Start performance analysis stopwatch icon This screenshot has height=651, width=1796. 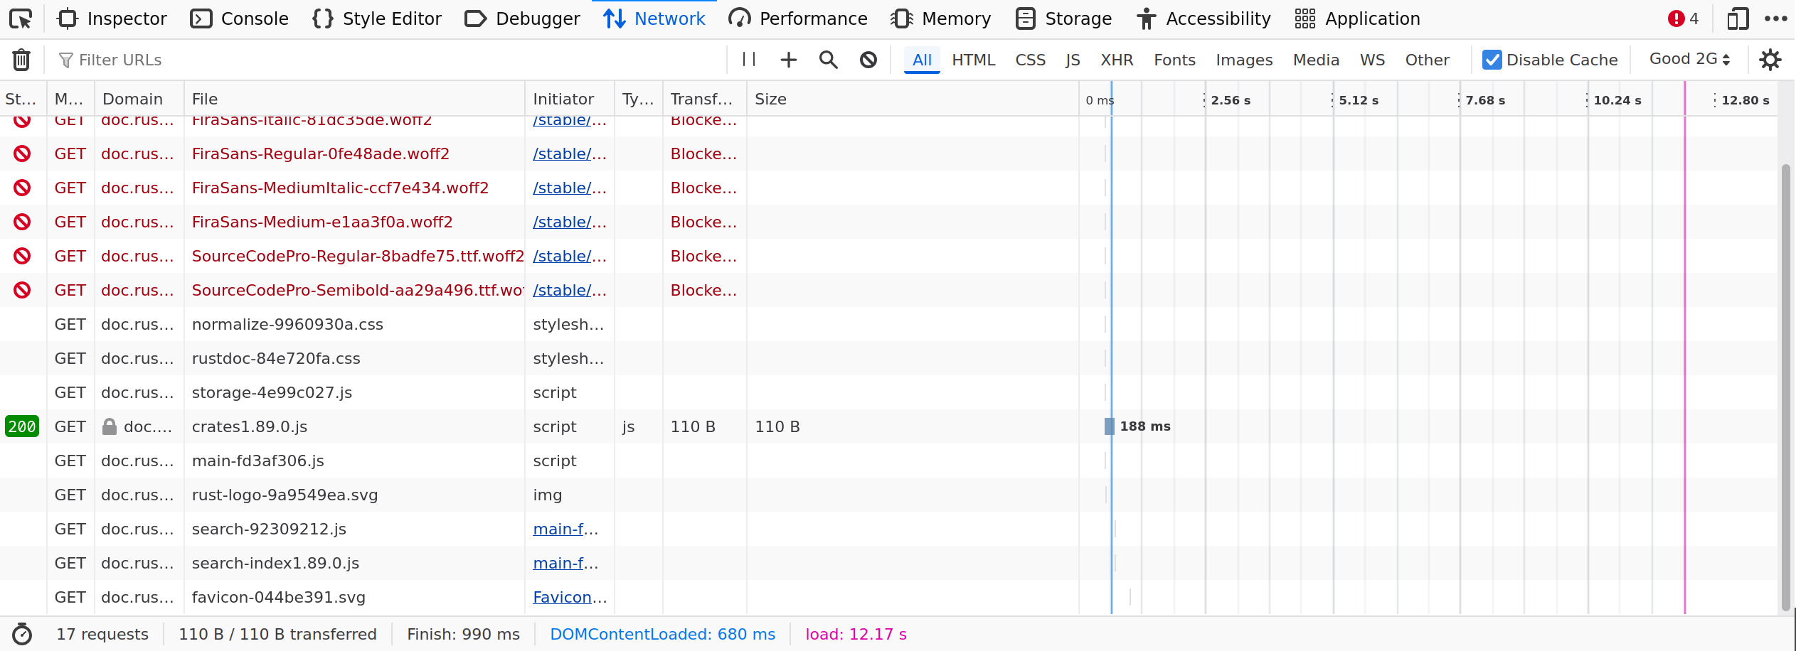(x=22, y=634)
